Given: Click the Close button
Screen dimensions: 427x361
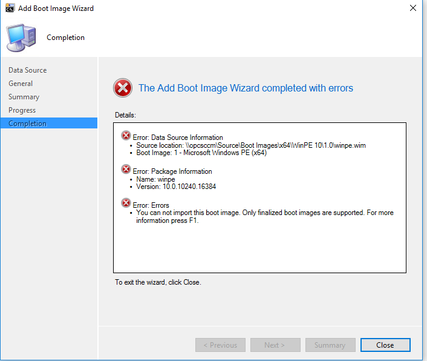Looking at the screenshot, I should coord(385,345).
